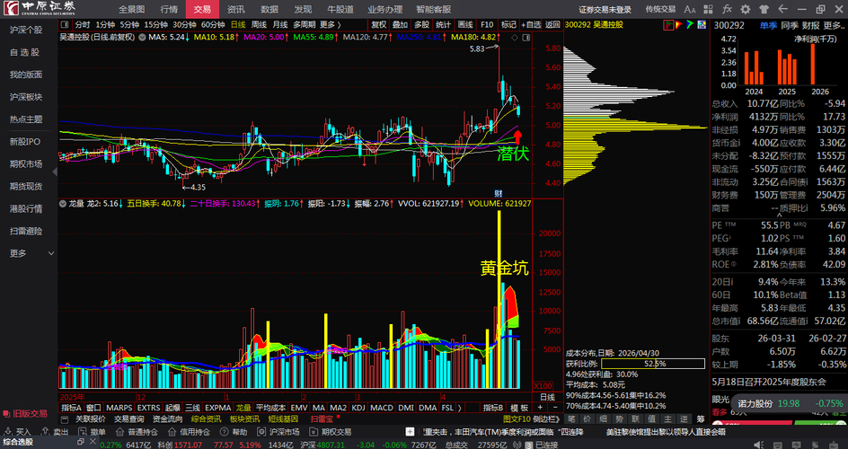Open settings via the gear icon

[746, 9]
